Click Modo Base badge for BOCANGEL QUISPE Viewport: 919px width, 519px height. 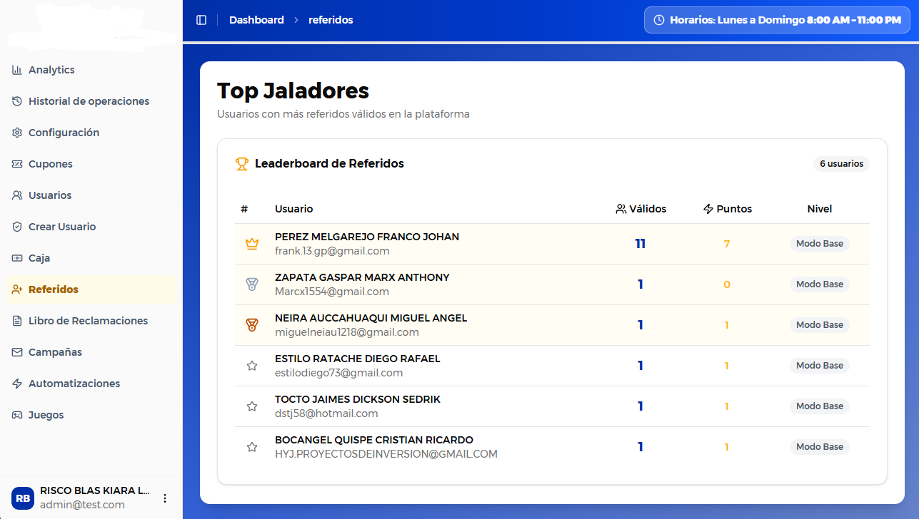[x=820, y=447]
